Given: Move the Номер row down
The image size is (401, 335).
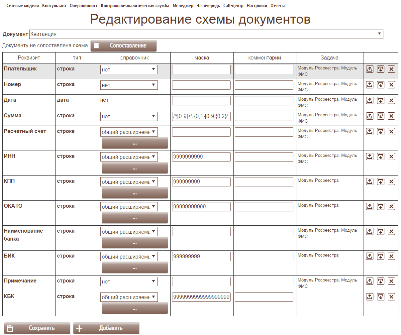Looking at the screenshot, I should point(381,85).
